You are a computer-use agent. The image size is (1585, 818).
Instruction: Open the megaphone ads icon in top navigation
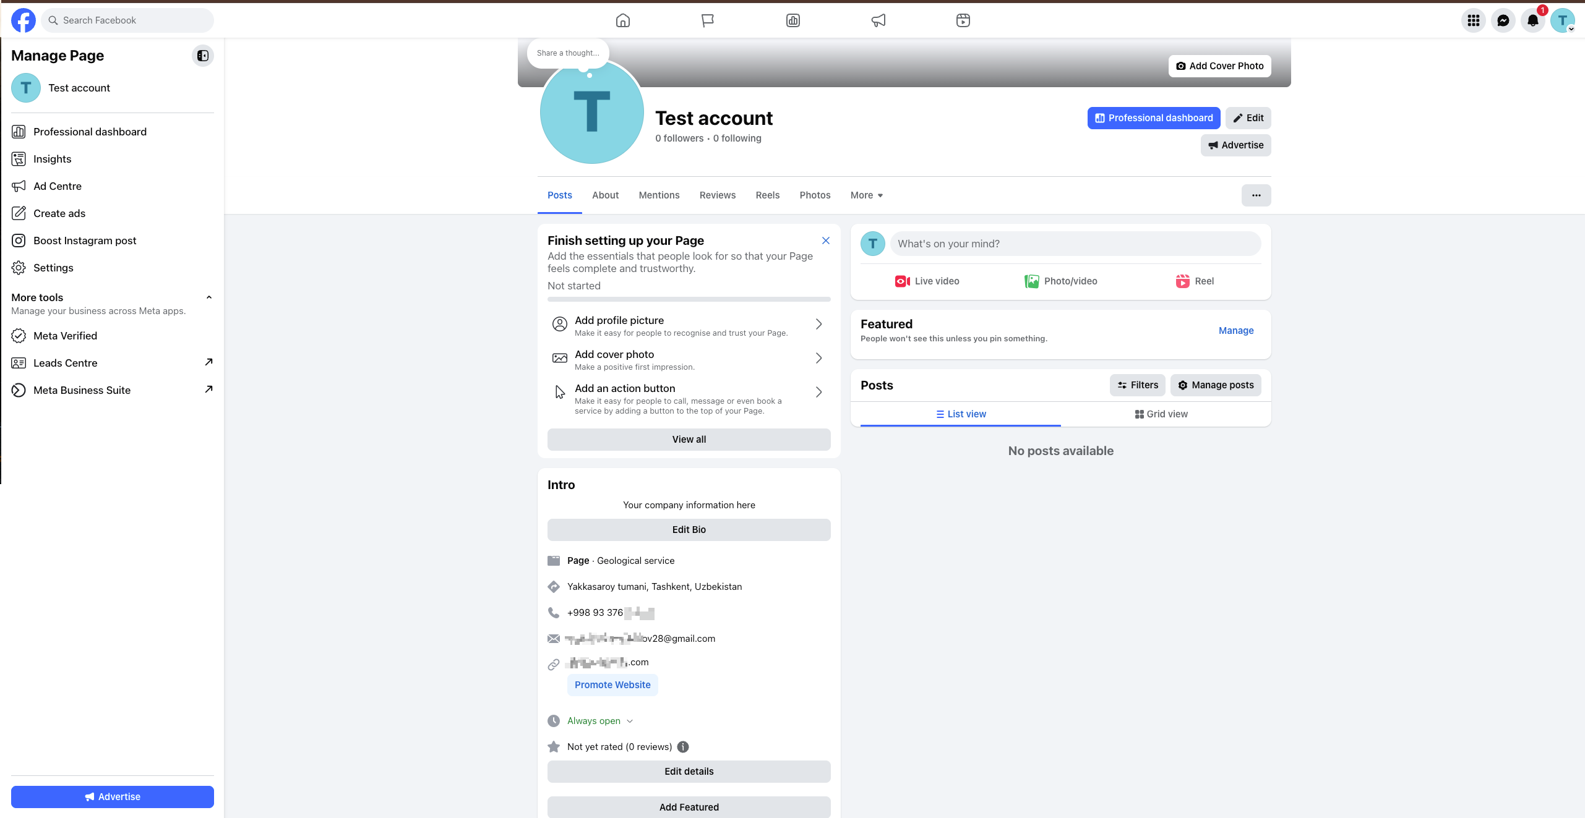tap(878, 20)
